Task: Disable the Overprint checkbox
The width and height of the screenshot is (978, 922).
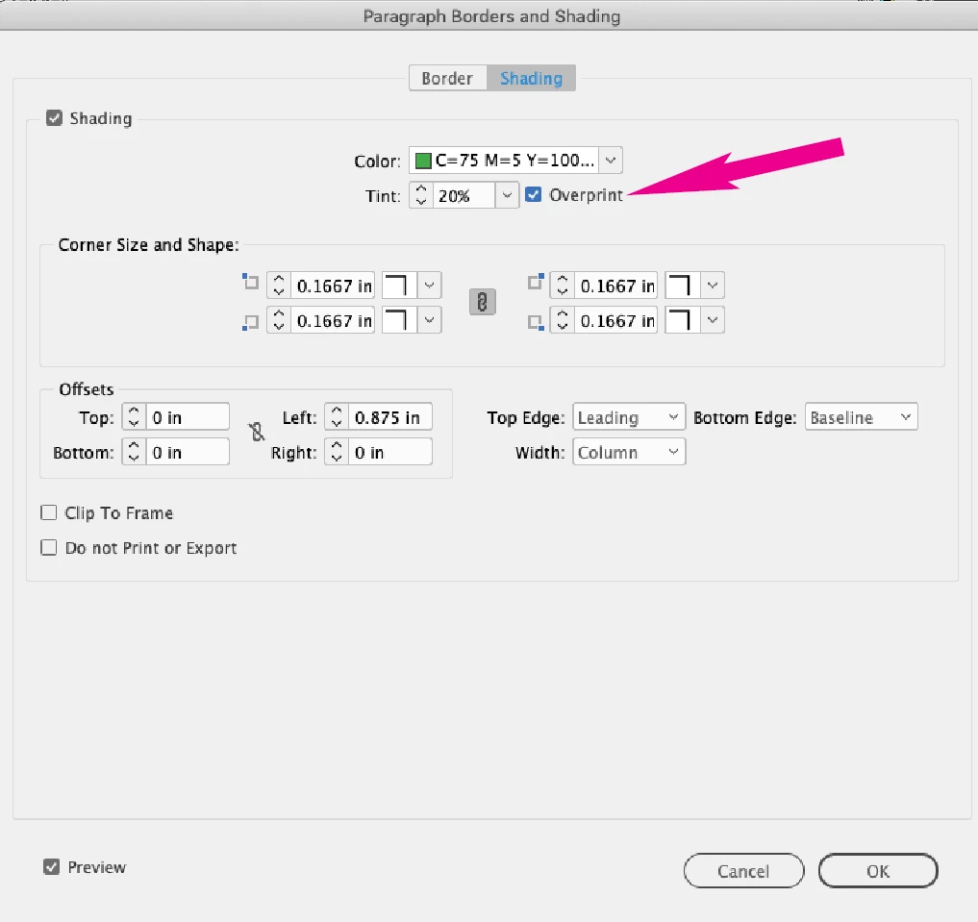Action: pyautogui.click(x=534, y=194)
